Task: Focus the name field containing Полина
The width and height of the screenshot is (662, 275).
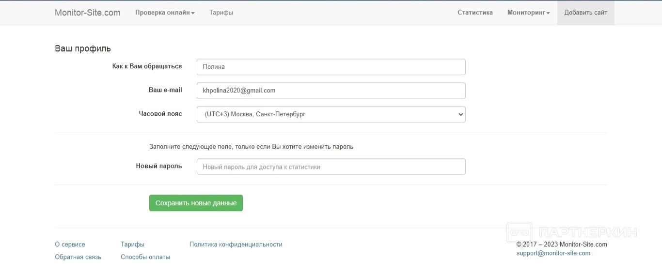Action: pos(331,67)
